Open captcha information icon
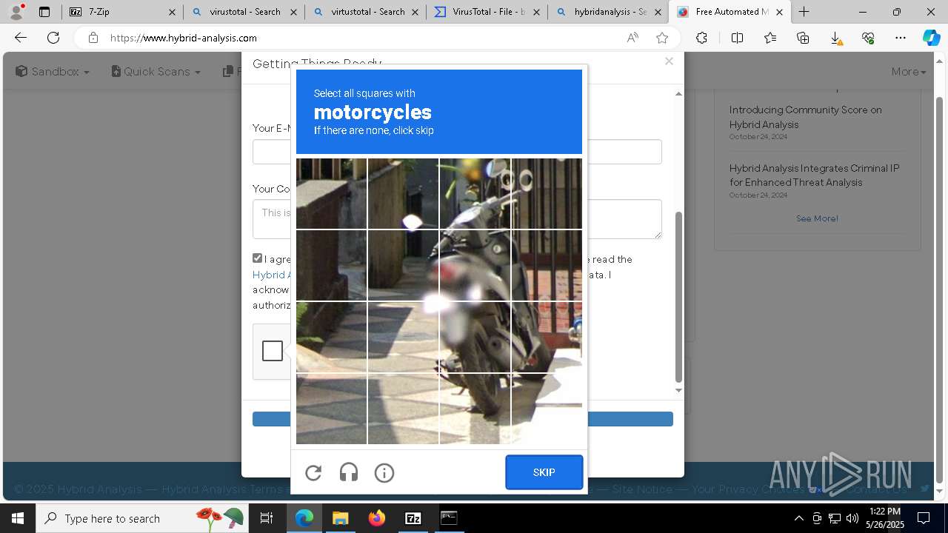 [384, 472]
